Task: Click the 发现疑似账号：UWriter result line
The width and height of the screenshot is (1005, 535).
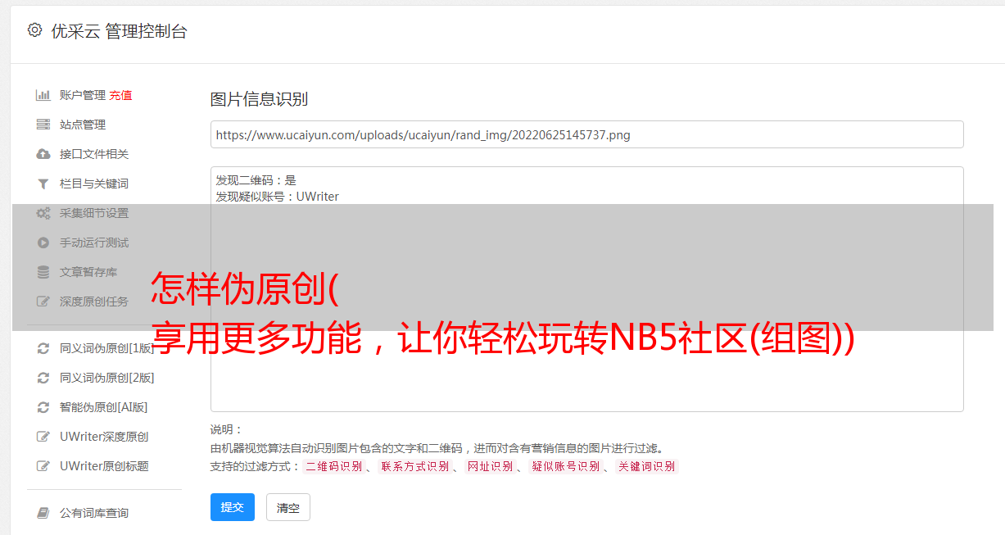Action: pos(278,197)
